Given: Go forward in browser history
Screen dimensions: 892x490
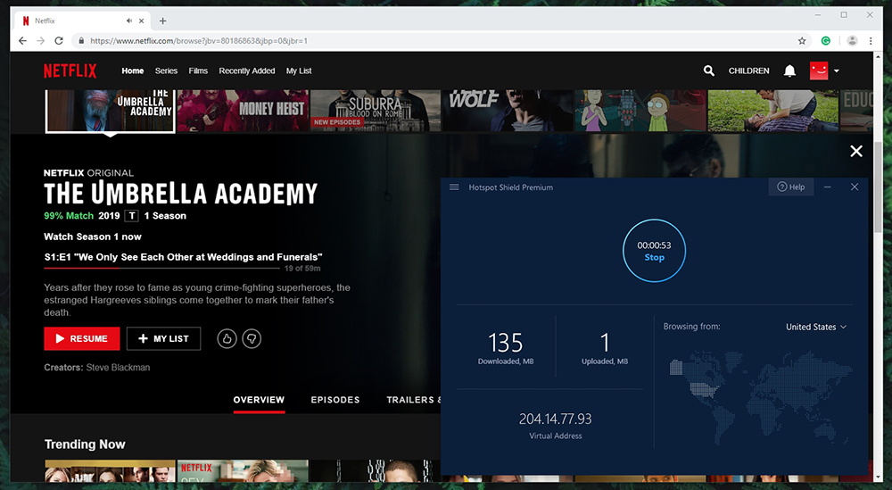Looking at the screenshot, I should click(x=40, y=40).
